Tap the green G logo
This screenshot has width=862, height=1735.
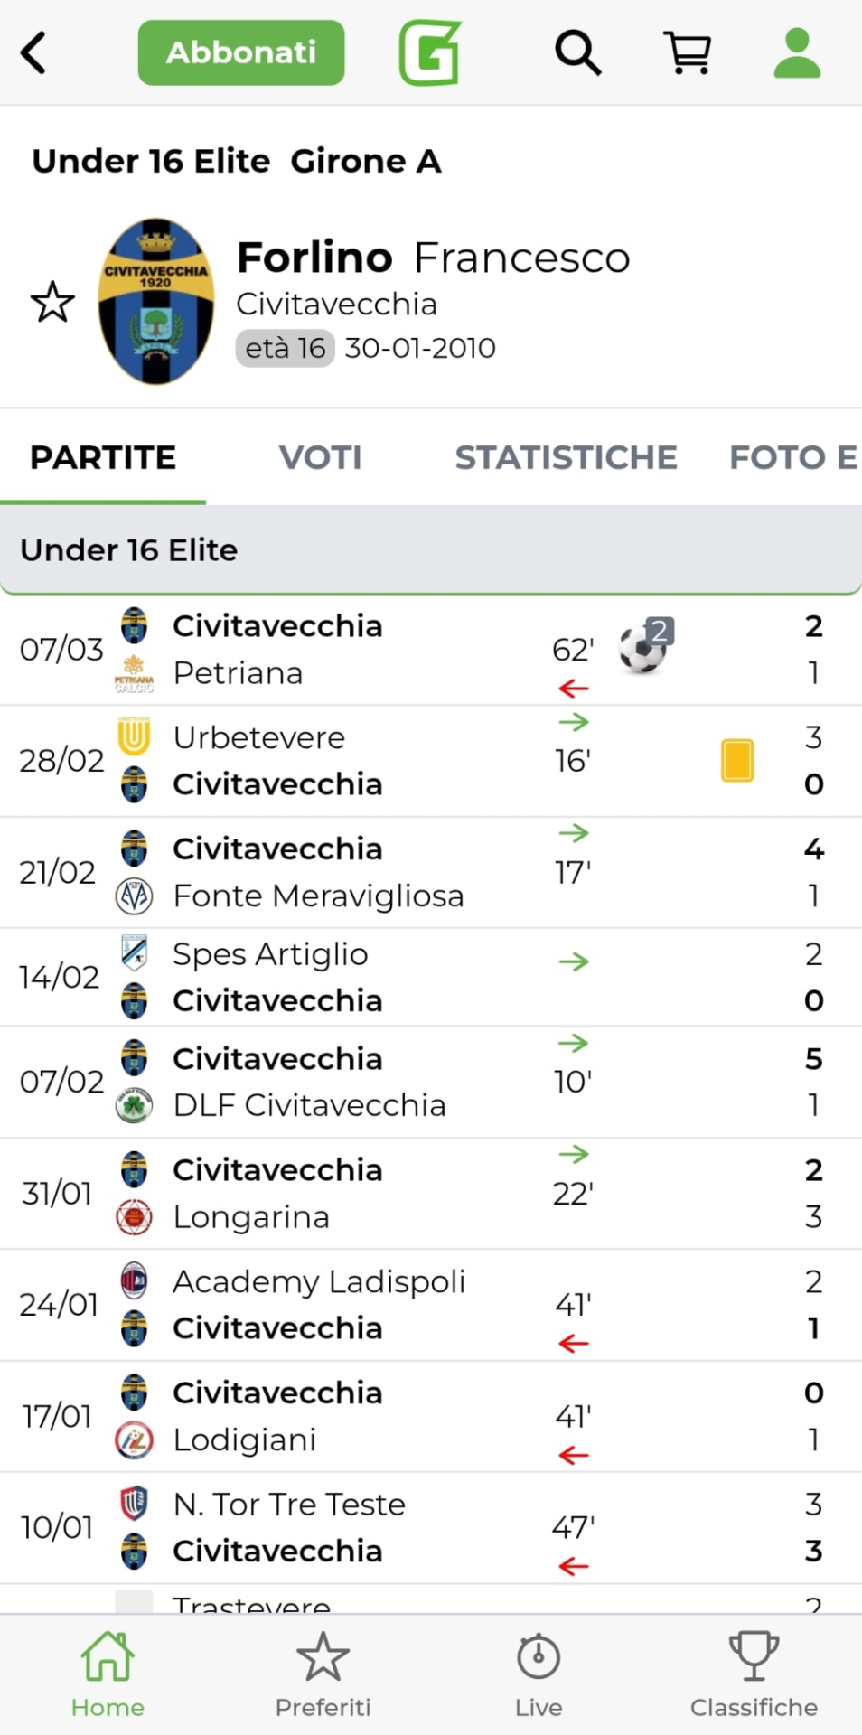(430, 52)
